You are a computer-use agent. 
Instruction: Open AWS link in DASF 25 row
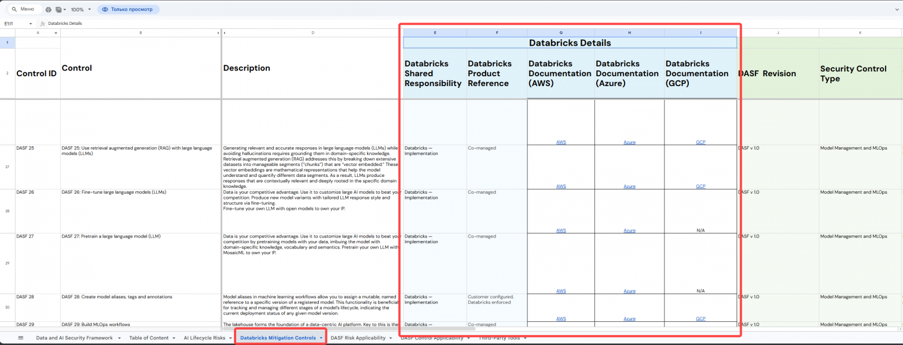(x=561, y=186)
